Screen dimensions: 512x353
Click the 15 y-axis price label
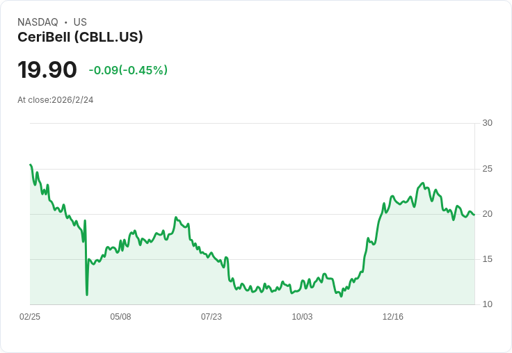pyautogui.click(x=487, y=259)
